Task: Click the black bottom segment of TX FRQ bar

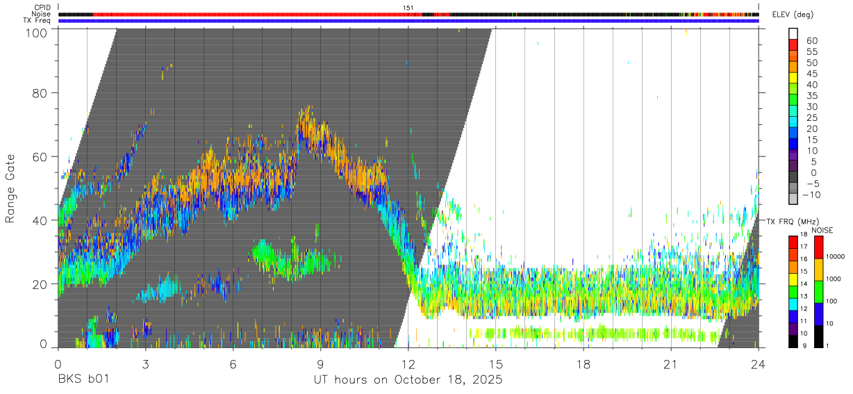Action: click(x=793, y=341)
